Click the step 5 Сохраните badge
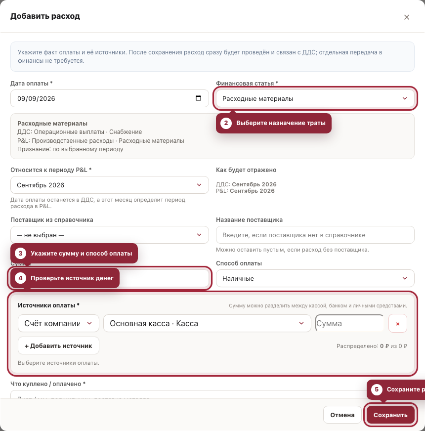This screenshot has width=425, height=431. coord(396,389)
